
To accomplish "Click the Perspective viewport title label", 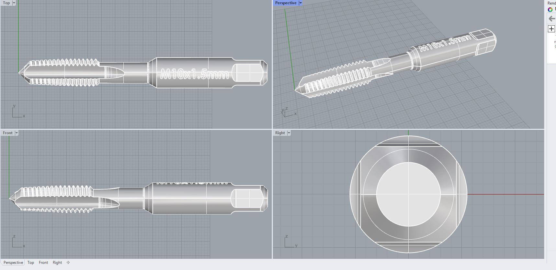I will 286,3.
